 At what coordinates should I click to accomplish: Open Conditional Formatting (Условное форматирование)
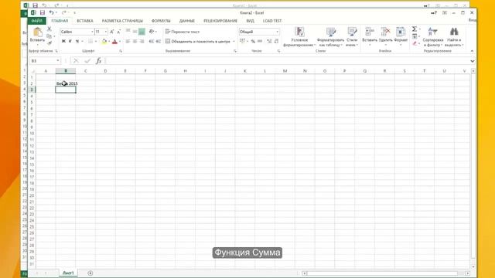point(299,37)
